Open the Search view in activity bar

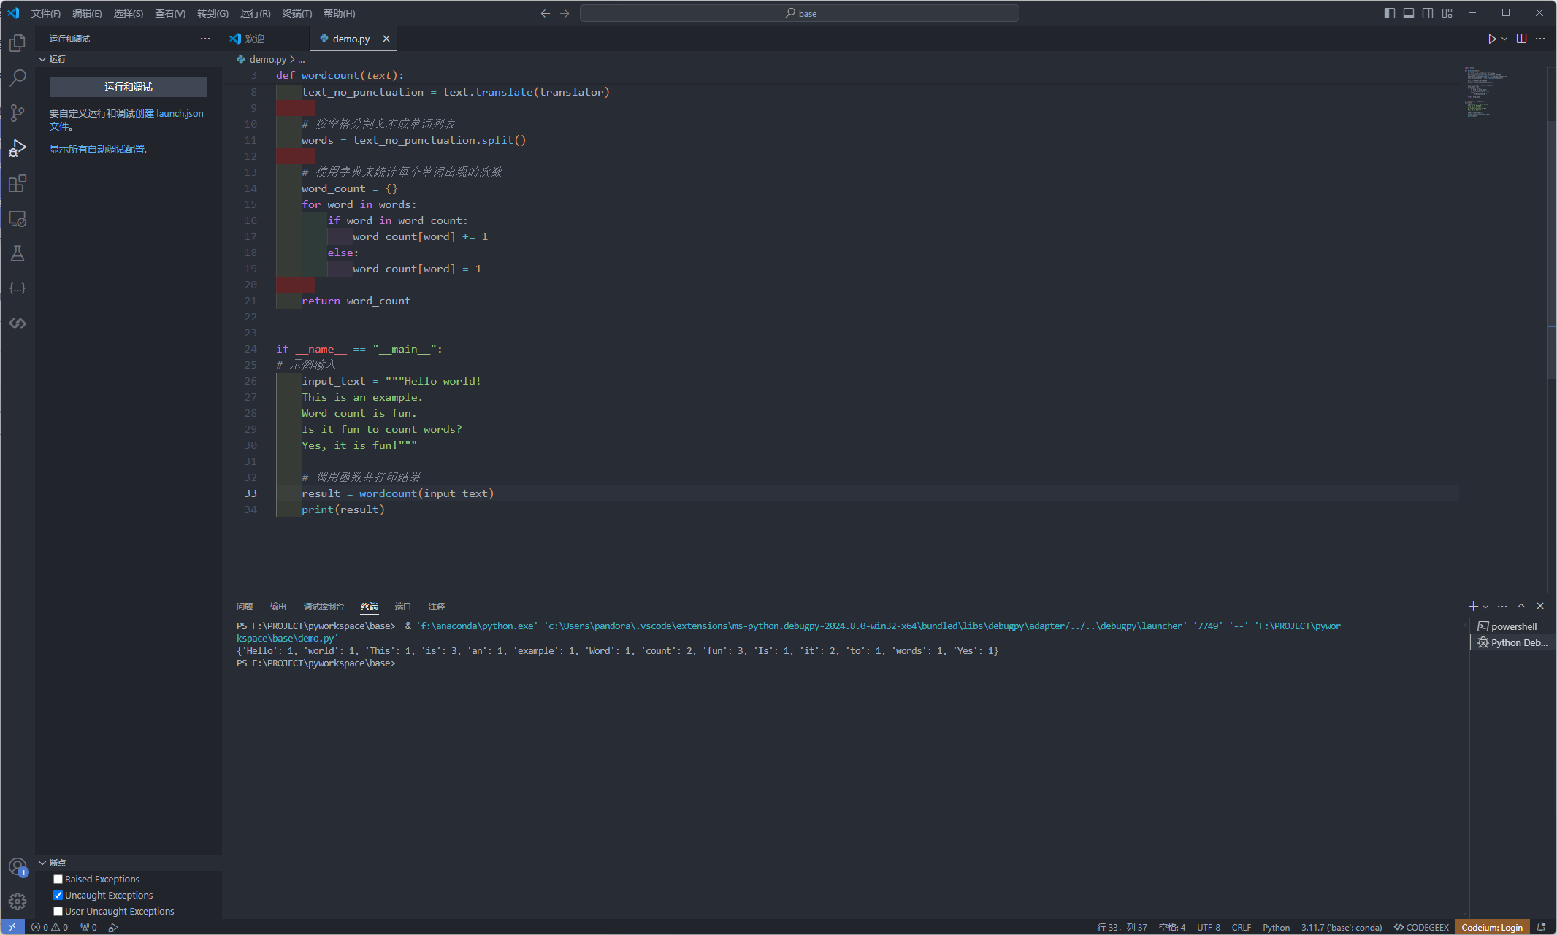tap(18, 77)
